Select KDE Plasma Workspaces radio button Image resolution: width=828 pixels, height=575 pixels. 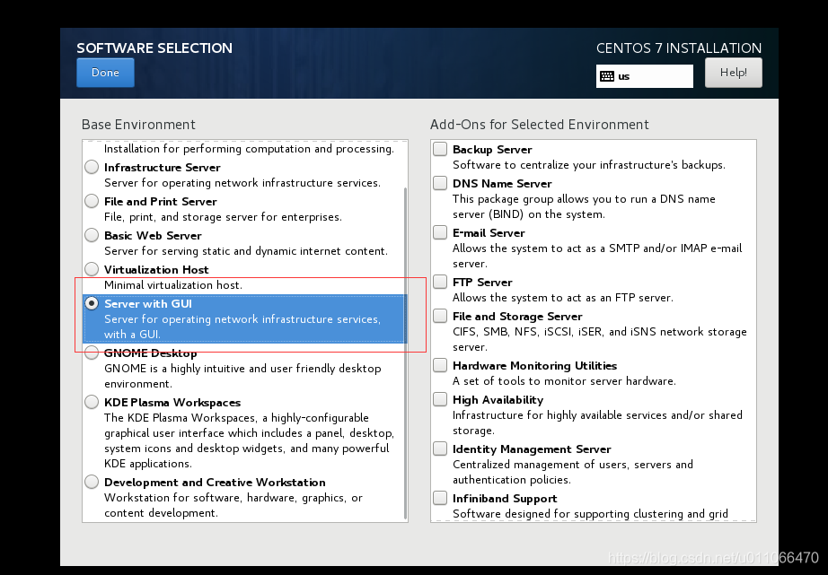coord(92,402)
